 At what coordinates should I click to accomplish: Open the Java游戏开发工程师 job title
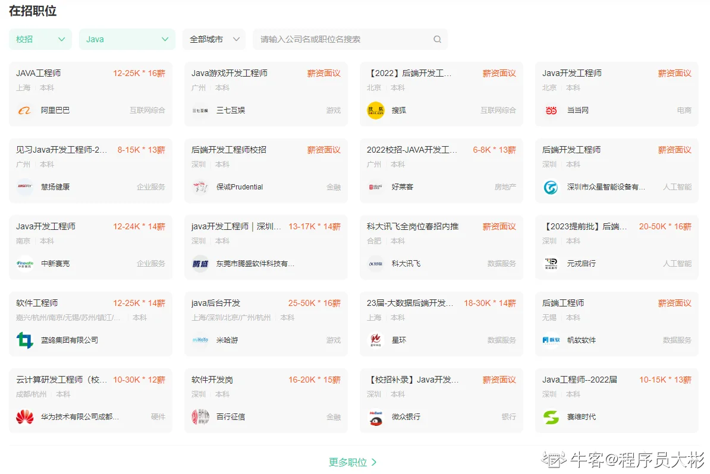point(229,73)
